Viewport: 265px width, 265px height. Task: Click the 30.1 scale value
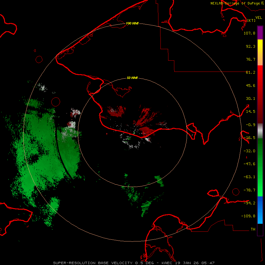251,99
